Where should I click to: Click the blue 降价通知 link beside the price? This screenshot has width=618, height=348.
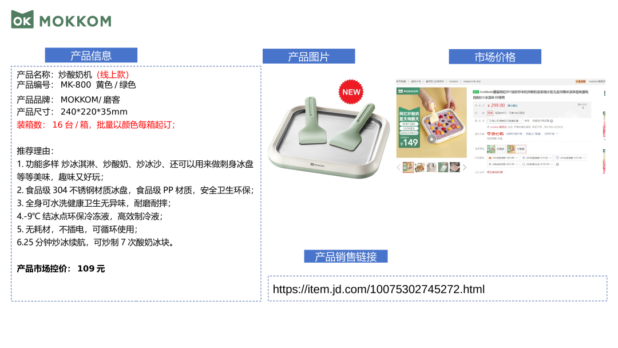(x=512, y=106)
